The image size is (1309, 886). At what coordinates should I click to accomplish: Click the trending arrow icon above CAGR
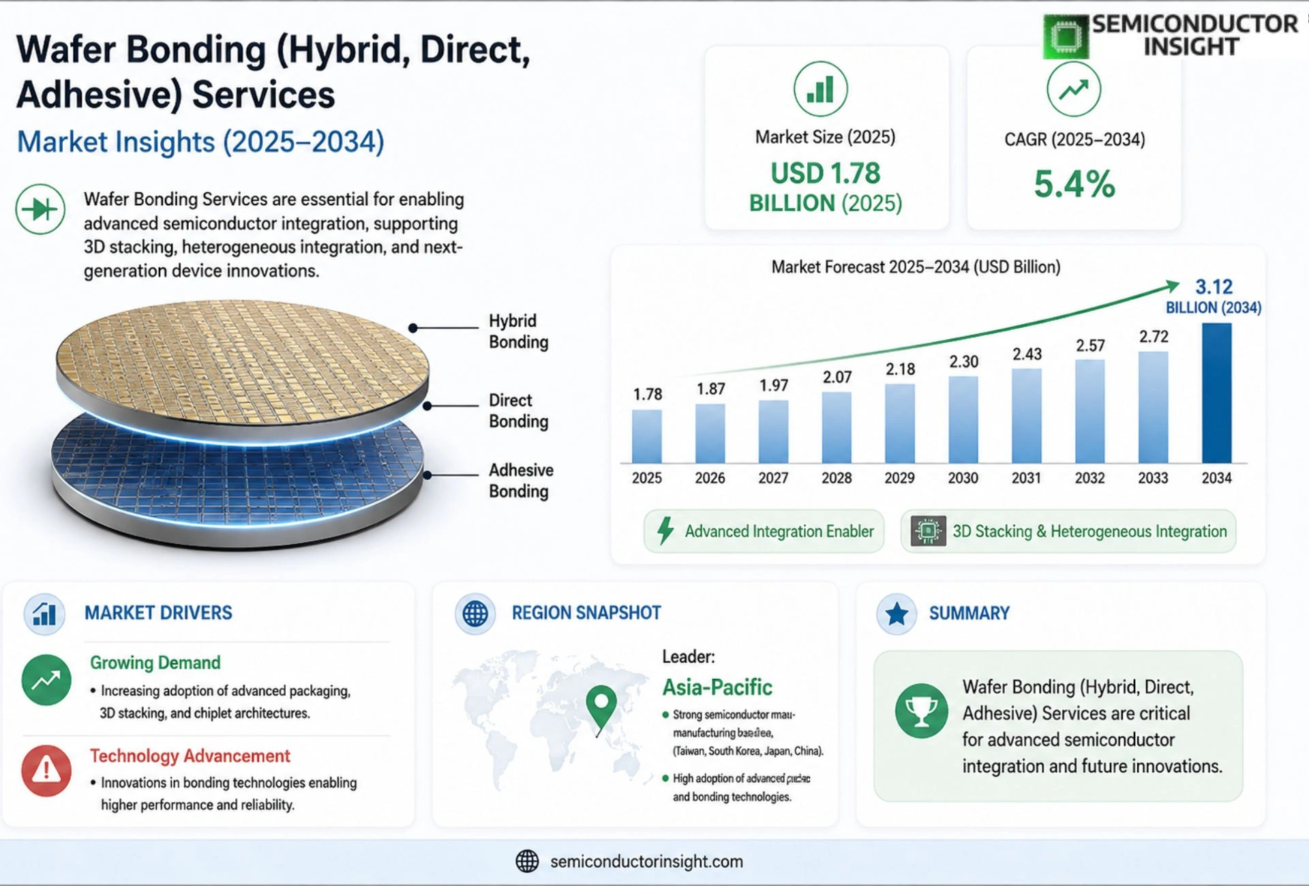tap(1074, 89)
